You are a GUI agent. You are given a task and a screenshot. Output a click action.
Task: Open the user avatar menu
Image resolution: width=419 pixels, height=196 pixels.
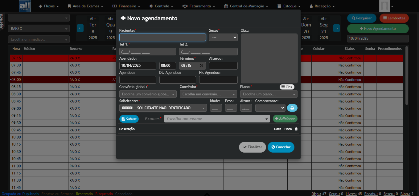[x=387, y=6]
